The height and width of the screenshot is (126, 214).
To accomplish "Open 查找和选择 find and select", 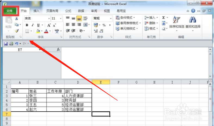I will 193,23.
